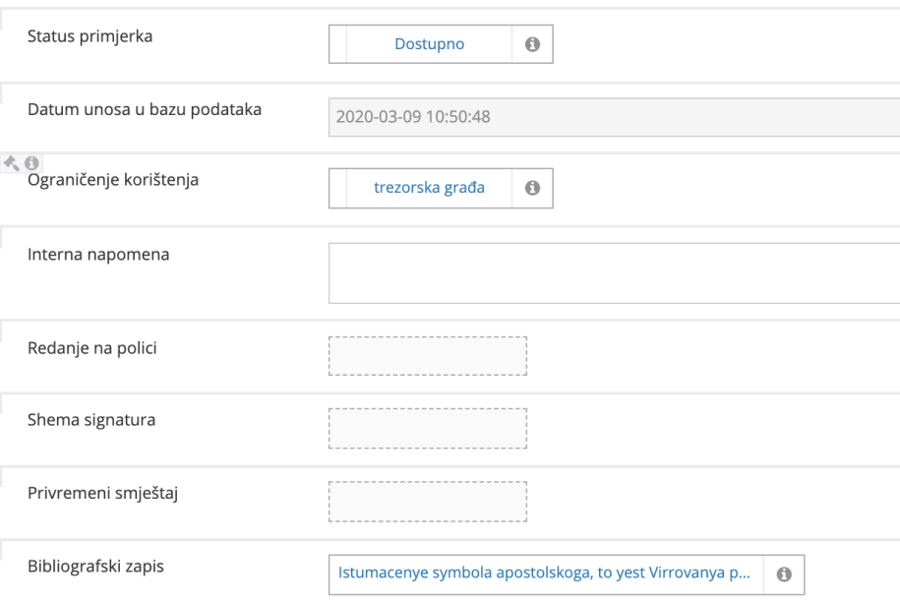View info about the trezorska građa restriction
Image resolution: width=900 pixels, height=601 pixels.
pos(532,188)
